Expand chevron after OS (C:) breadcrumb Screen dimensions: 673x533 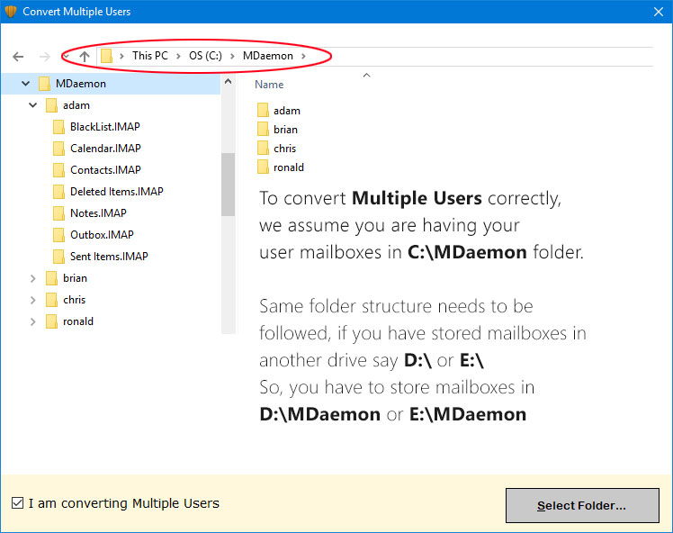pyautogui.click(x=232, y=56)
